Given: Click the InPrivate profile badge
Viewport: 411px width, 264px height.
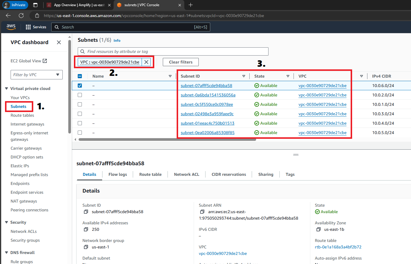Looking at the screenshot, I should (x=15, y=5).
